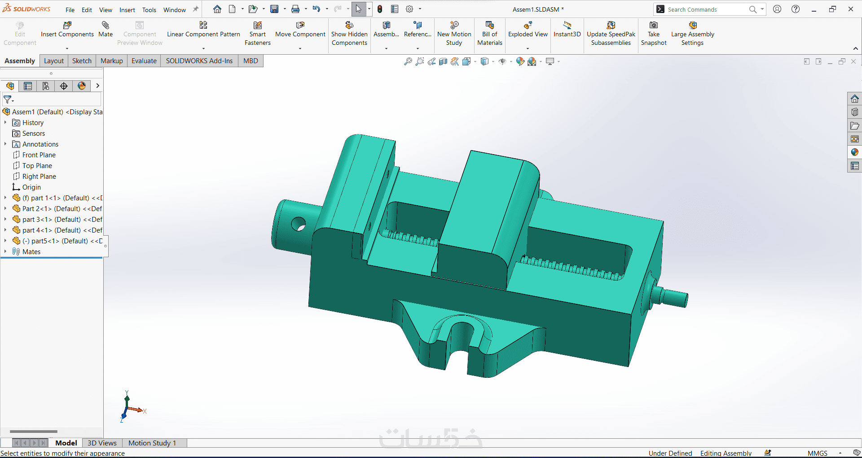
Task: Open the ConfigurationManager tab icon
Action: click(46, 86)
